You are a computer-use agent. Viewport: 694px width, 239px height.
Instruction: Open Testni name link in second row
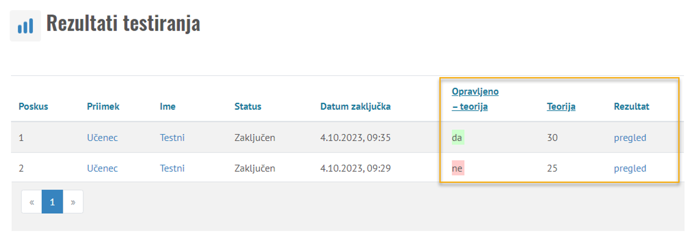(x=172, y=168)
